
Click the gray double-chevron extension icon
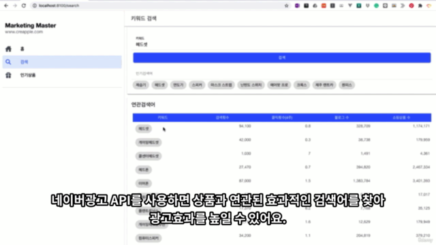coord(403,5)
